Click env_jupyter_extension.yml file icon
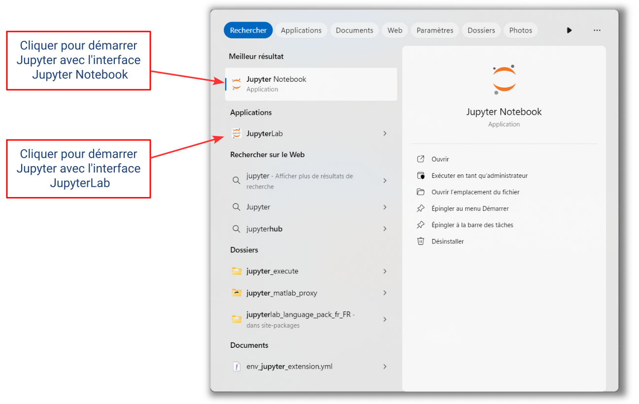 coord(236,367)
